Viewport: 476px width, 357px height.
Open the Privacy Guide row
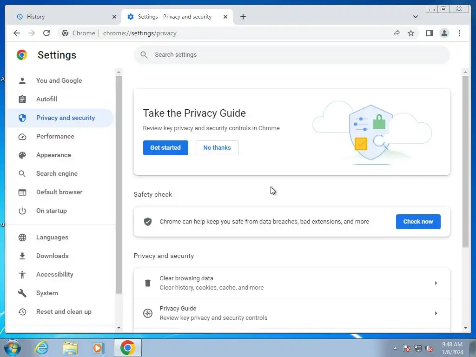tap(292, 313)
